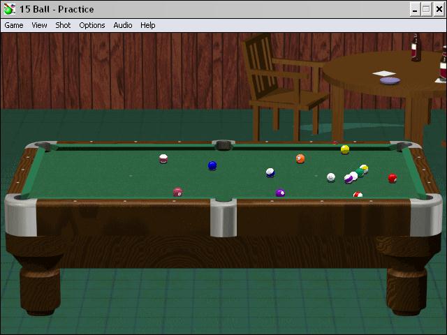Click the solid blue ball
This screenshot has width=447, height=335.
point(212,165)
